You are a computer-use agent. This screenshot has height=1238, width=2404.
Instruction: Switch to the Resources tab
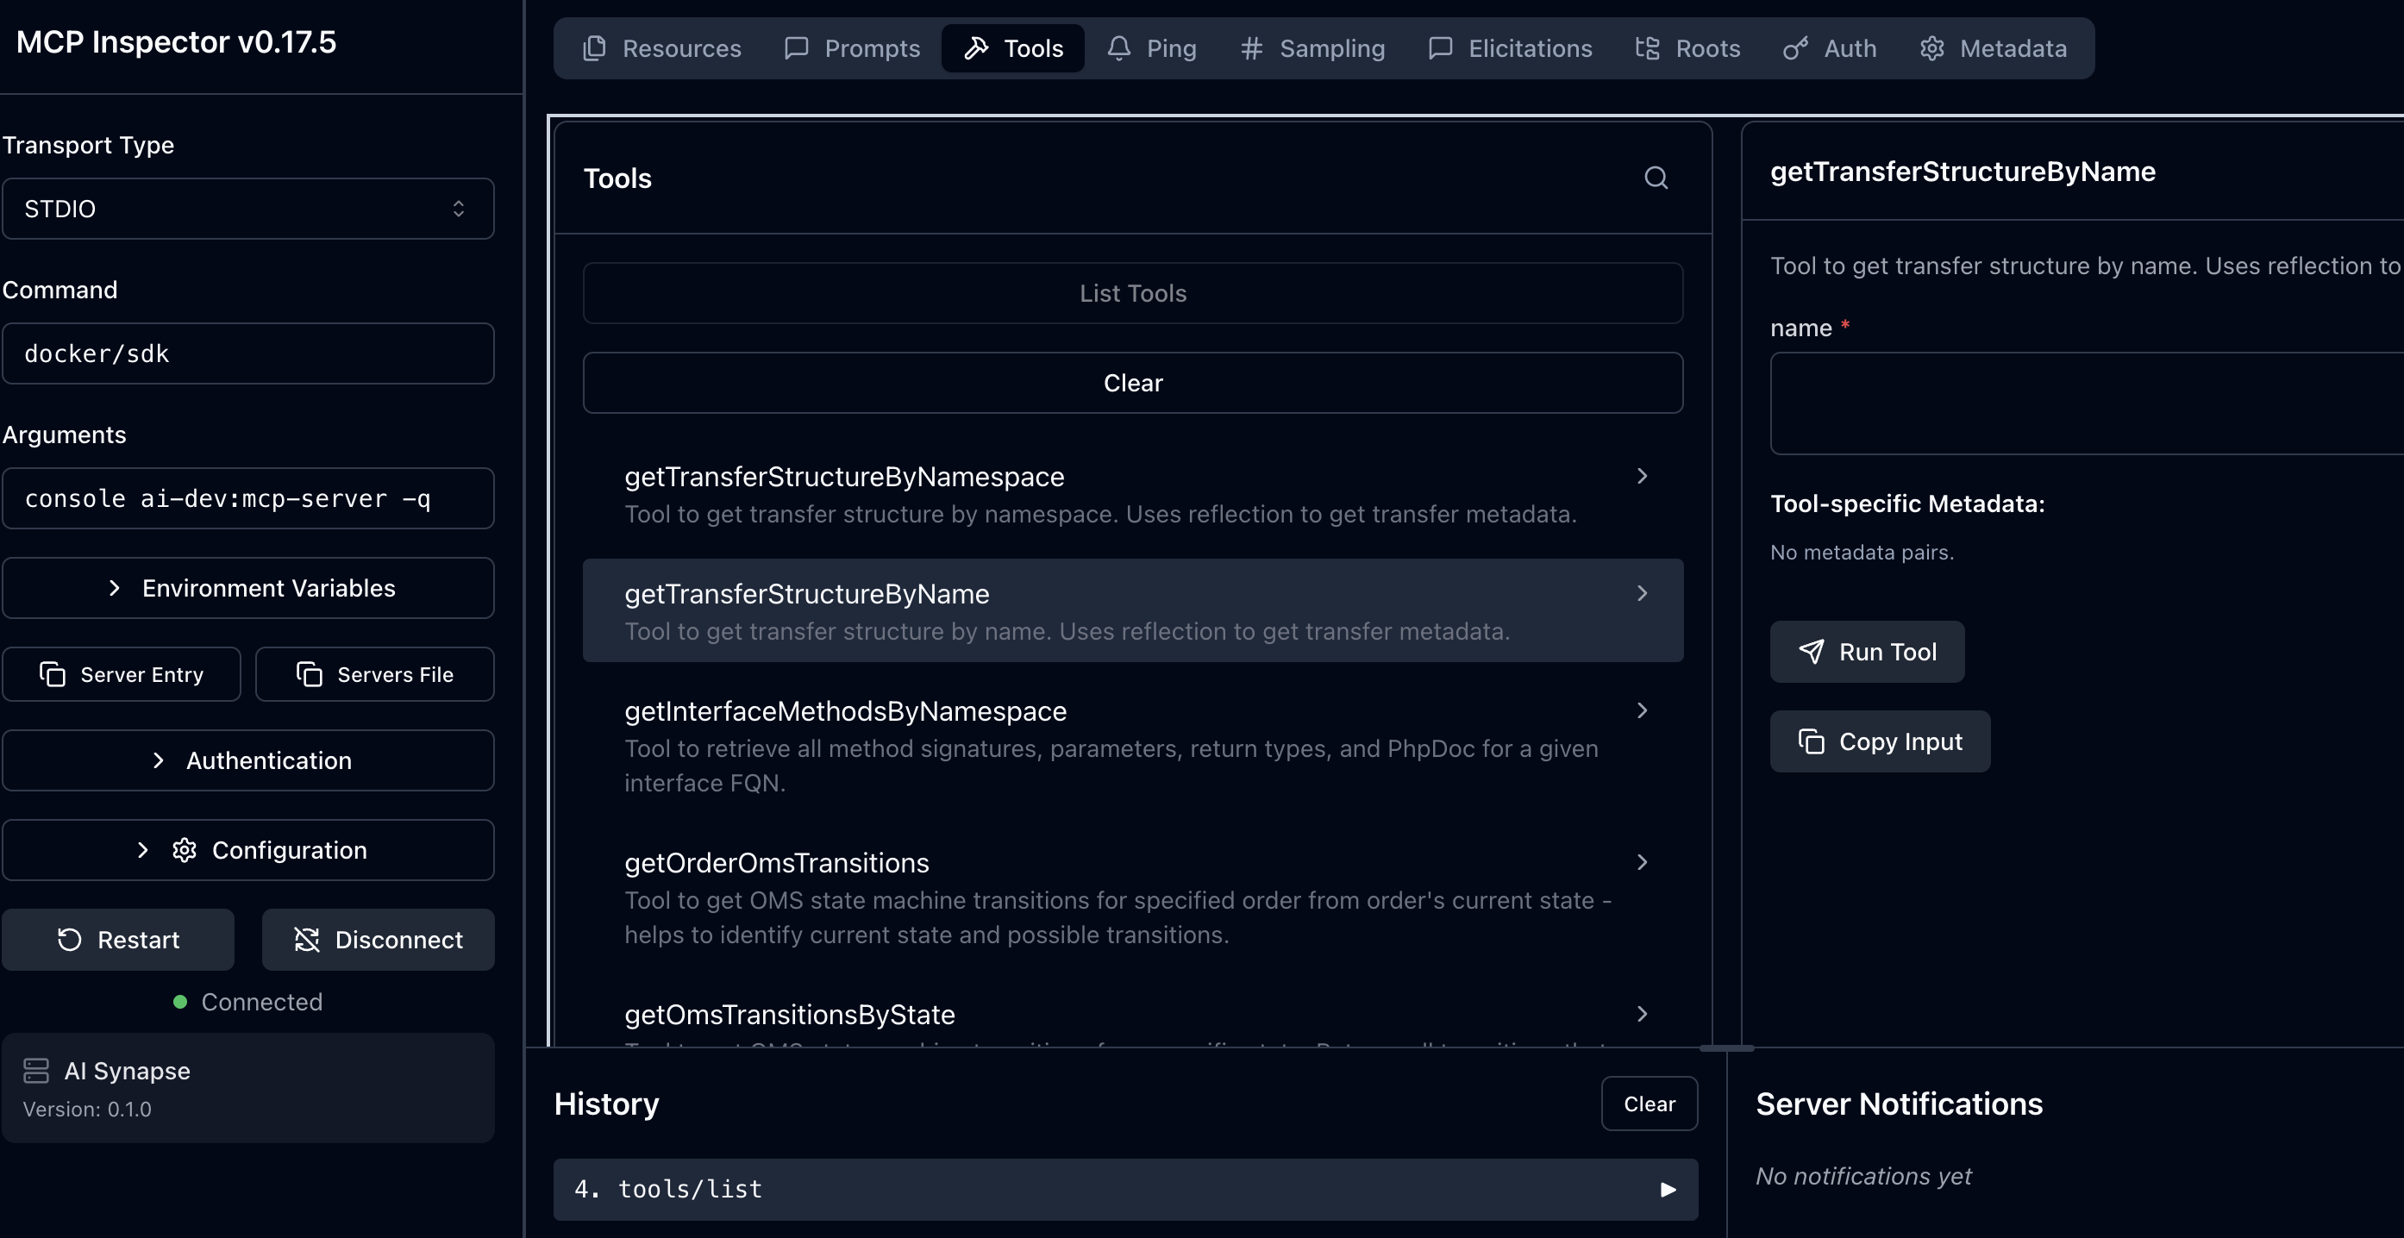(x=661, y=48)
